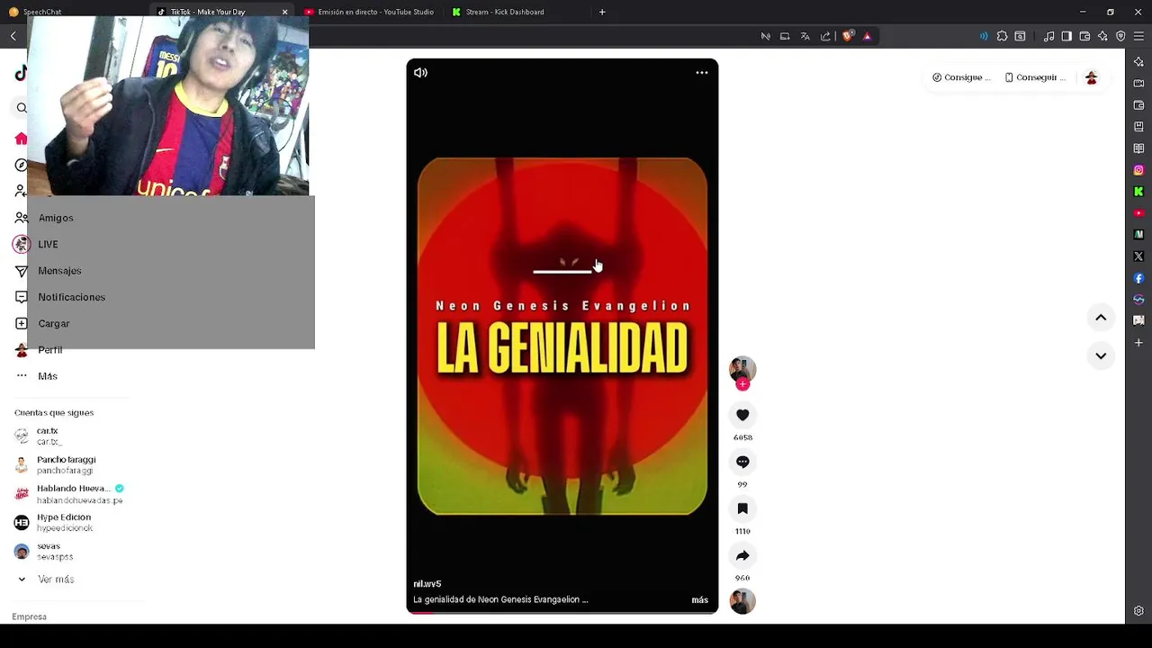Expand followed accounts with Ver más

(x=56, y=580)
